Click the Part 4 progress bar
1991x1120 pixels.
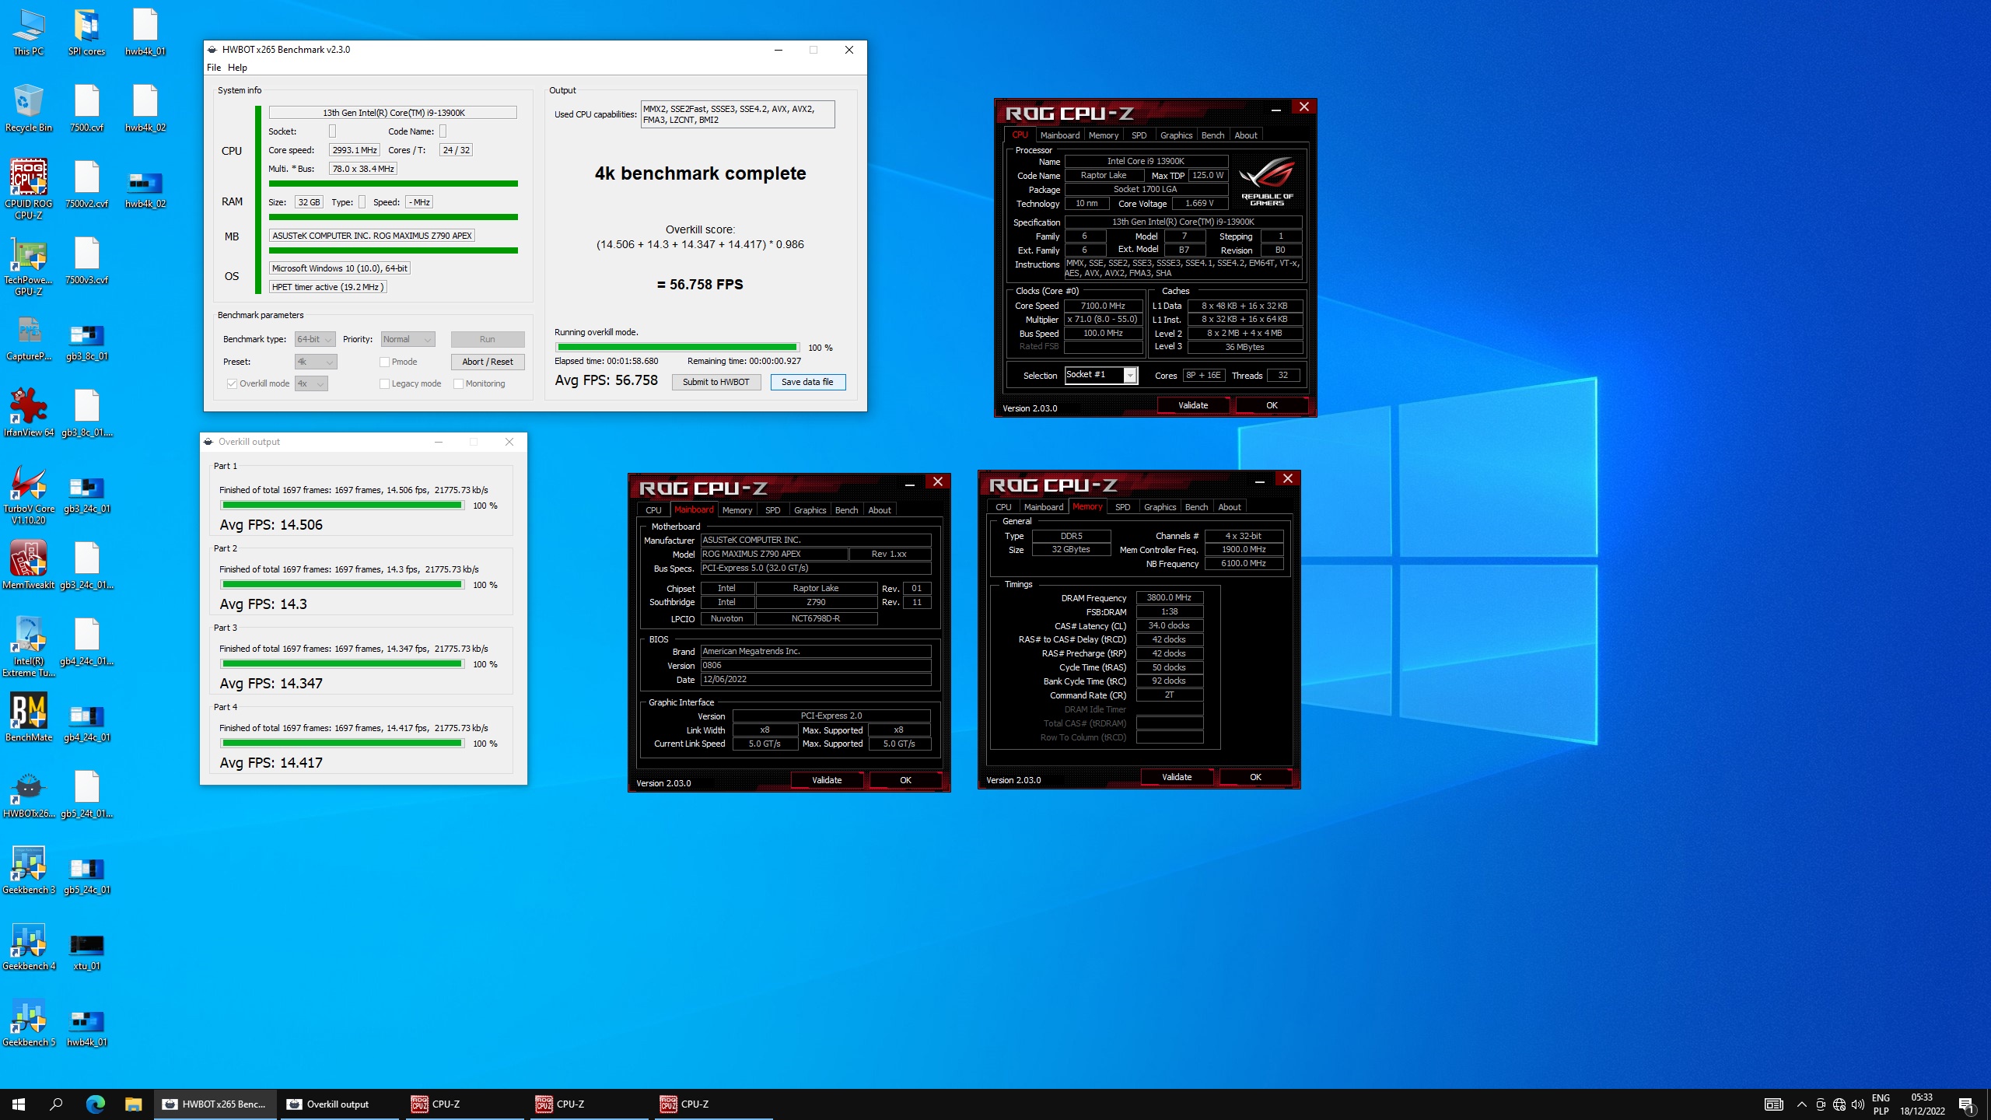pos(342,744)
